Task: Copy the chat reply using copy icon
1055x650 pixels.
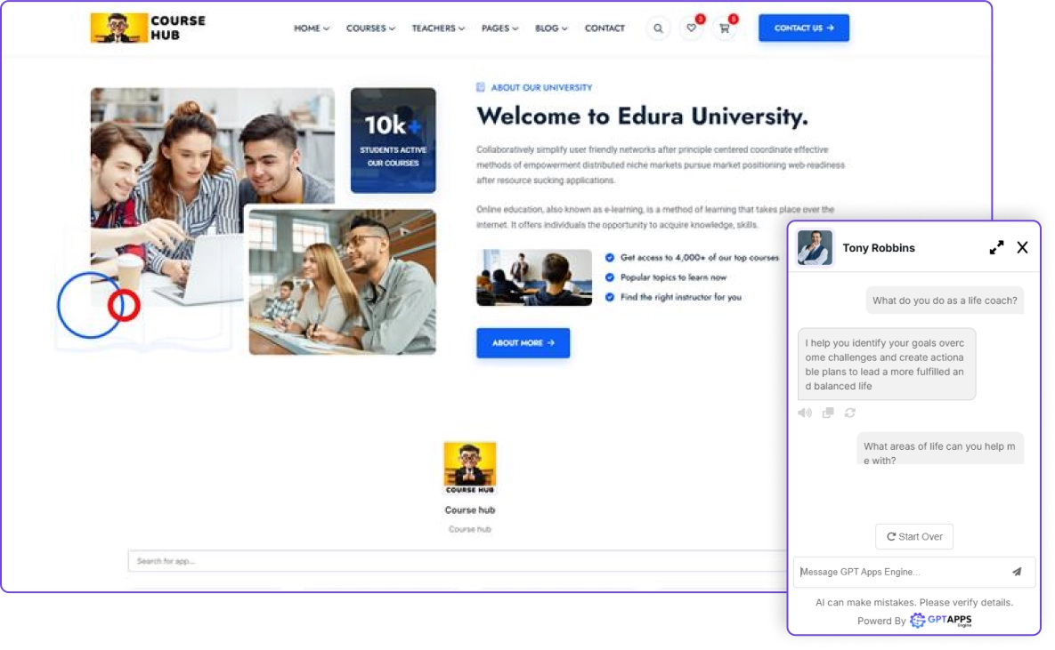Action: [x=828, y=413]
